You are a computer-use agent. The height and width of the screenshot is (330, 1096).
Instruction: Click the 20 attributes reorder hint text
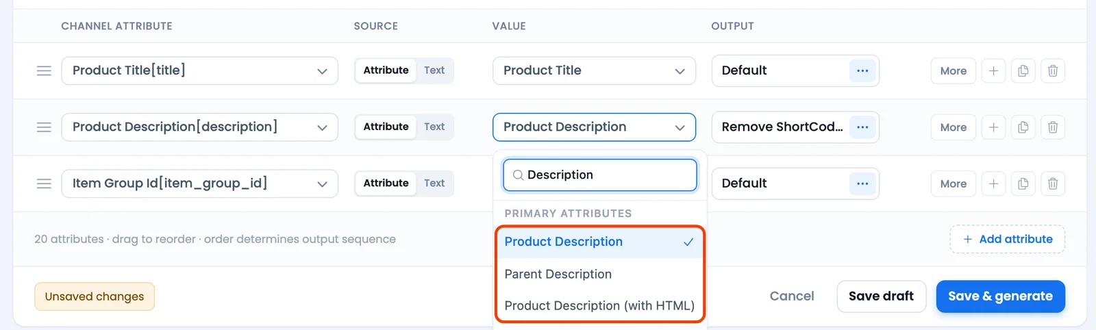215,239
